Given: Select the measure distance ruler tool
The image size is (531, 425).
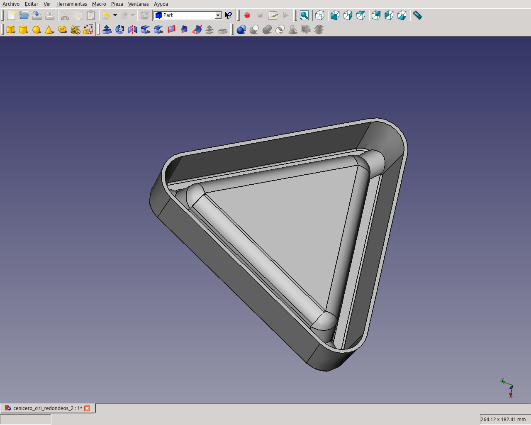Looking at the screenshot, I should point(417,15).
